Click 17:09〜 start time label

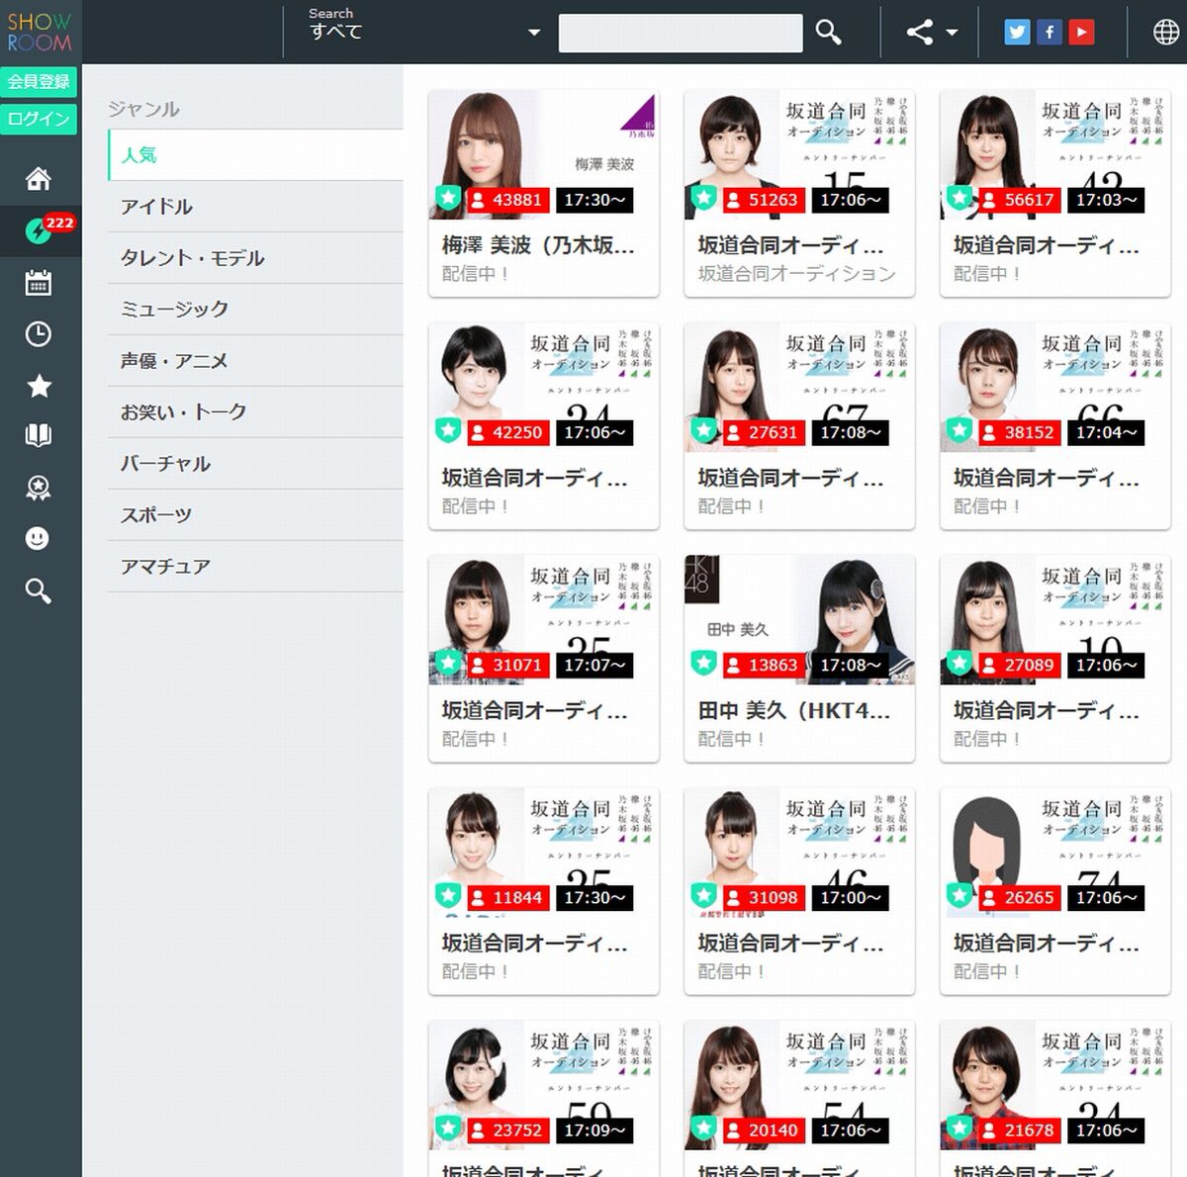(x=593, y=1130)
